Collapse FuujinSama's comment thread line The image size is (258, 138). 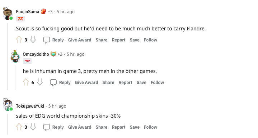coord(8,56)
